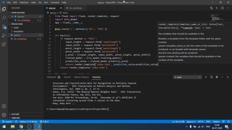Select iris_model.py in Open Editors
The height and width of the screenshot is (130, 232).
click(24, 20)
